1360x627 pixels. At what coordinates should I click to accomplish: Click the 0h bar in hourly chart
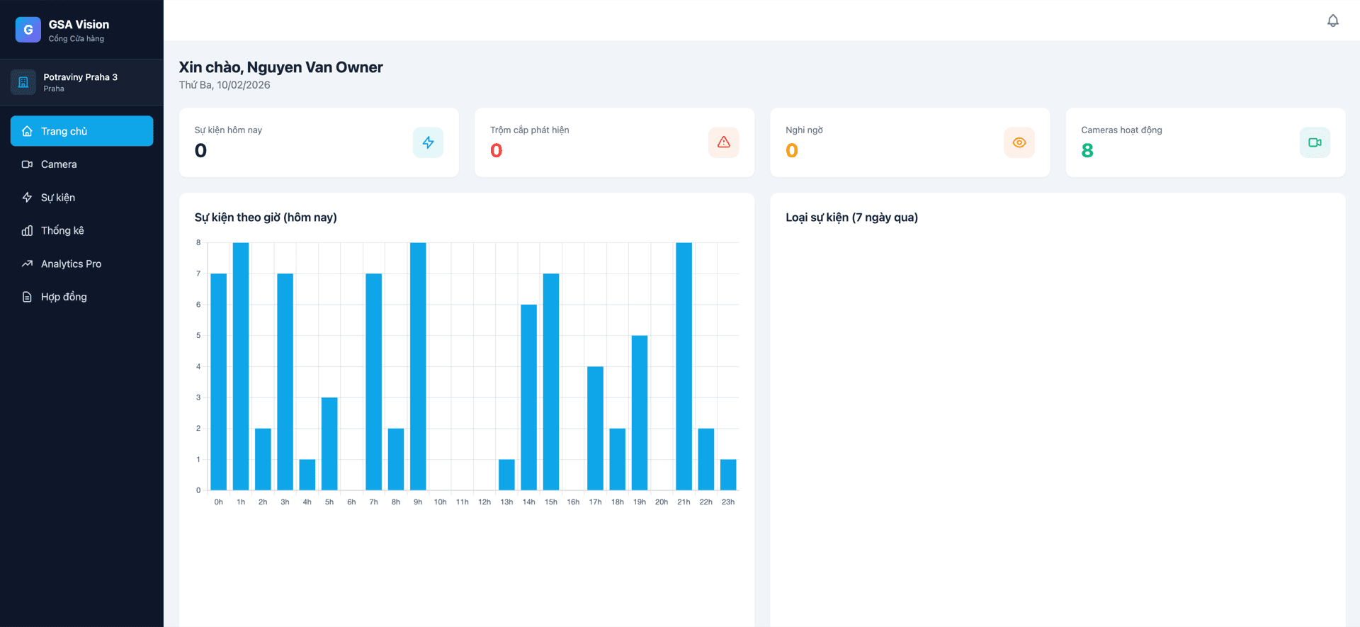tap(219, 382)
